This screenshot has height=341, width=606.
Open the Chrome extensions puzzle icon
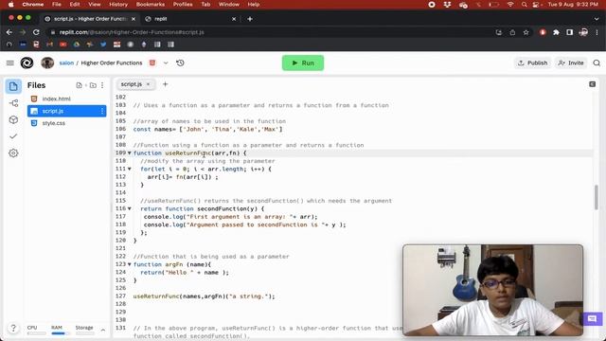click(556, 32)
